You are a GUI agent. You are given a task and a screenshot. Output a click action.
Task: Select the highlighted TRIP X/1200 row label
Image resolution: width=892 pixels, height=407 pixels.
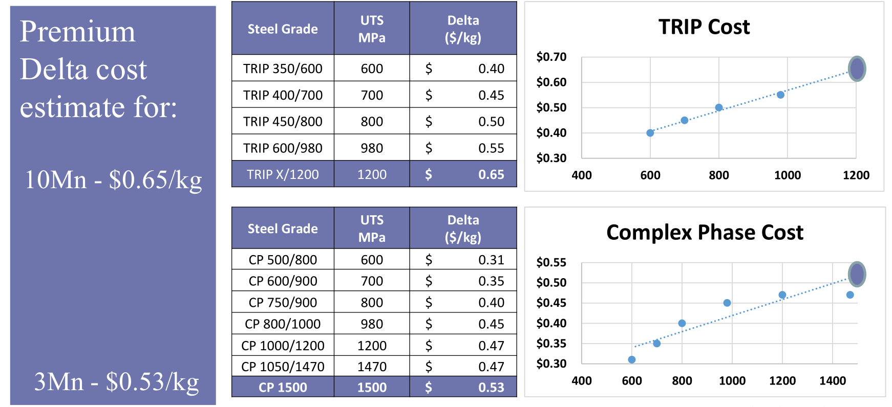click(x=283, y=174)
